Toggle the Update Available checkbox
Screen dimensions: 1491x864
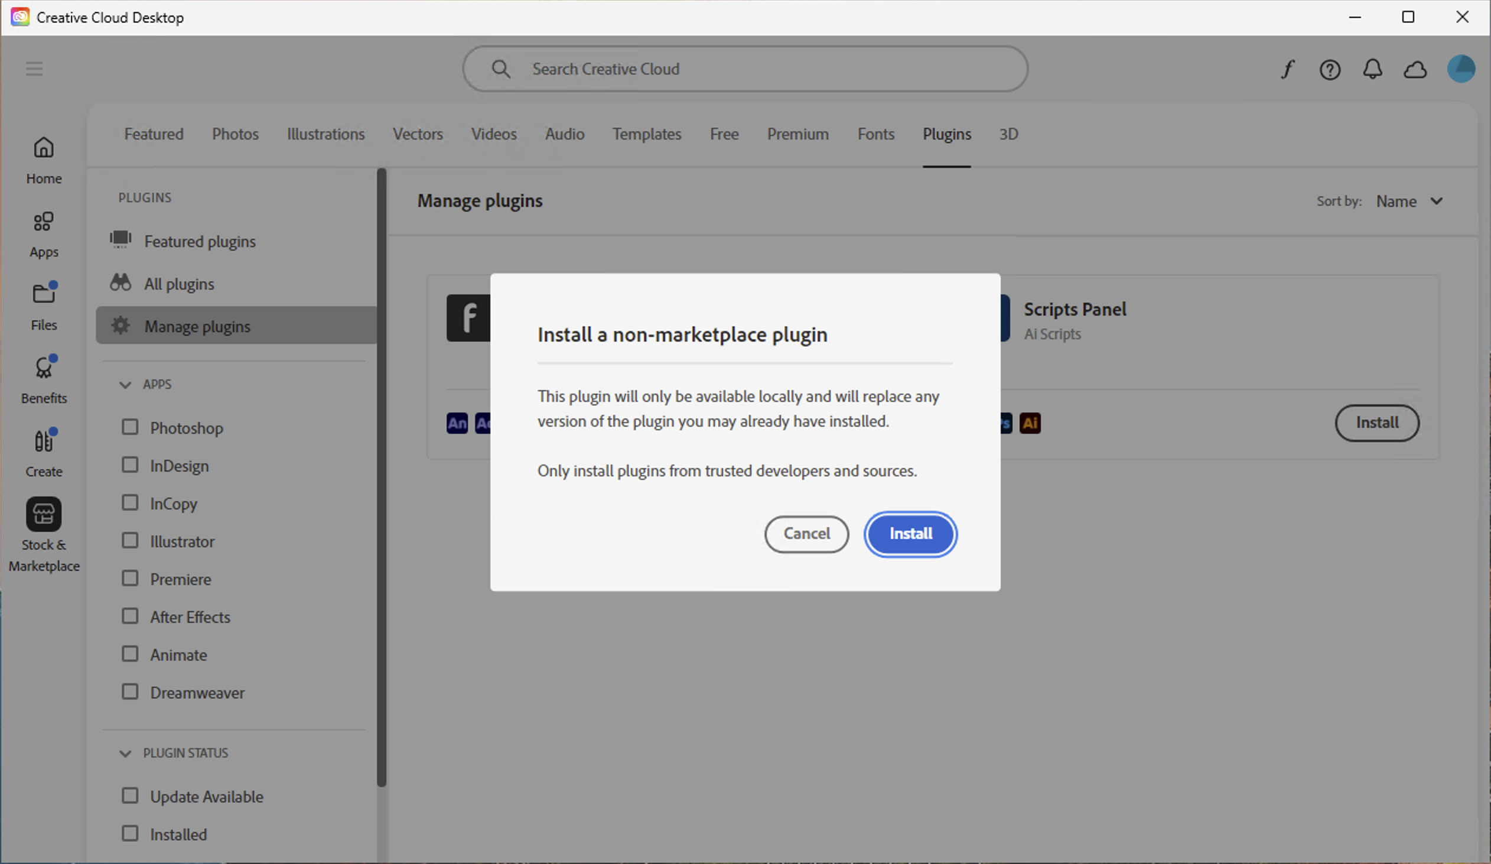(130, 795)
